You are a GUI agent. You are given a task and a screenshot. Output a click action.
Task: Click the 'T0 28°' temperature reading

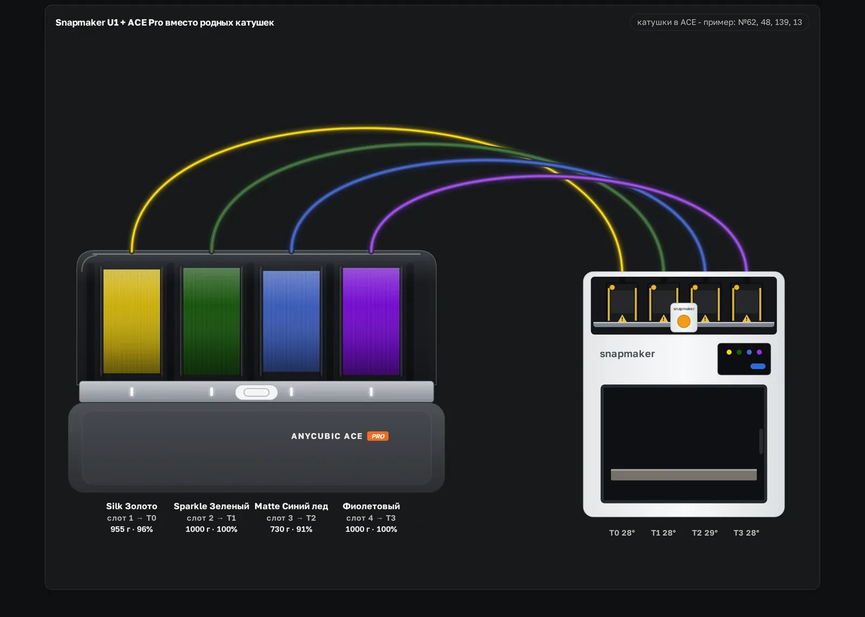pos(622,533)
